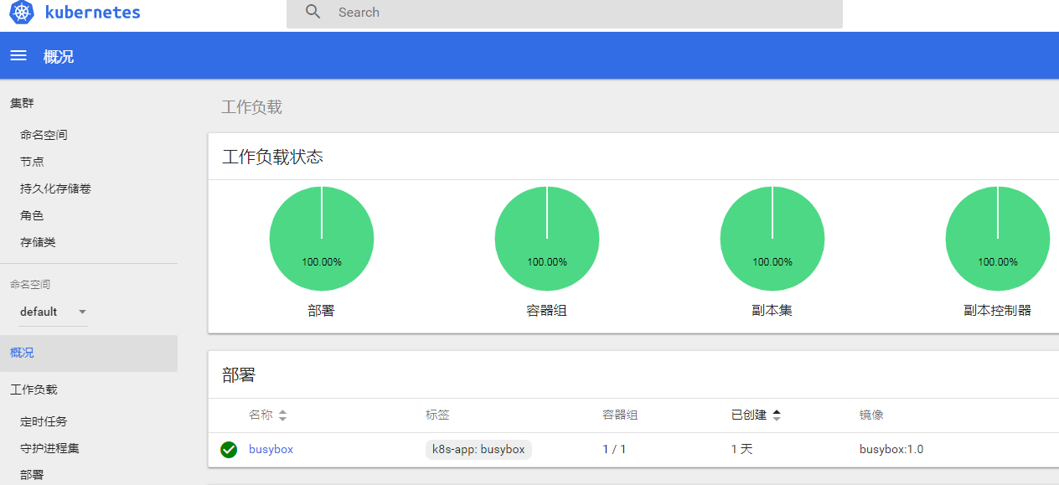Viewport: 1059px width, 485px height.
Task: Sort deployments by 名称 arrow icon
Action: (283, 415)
